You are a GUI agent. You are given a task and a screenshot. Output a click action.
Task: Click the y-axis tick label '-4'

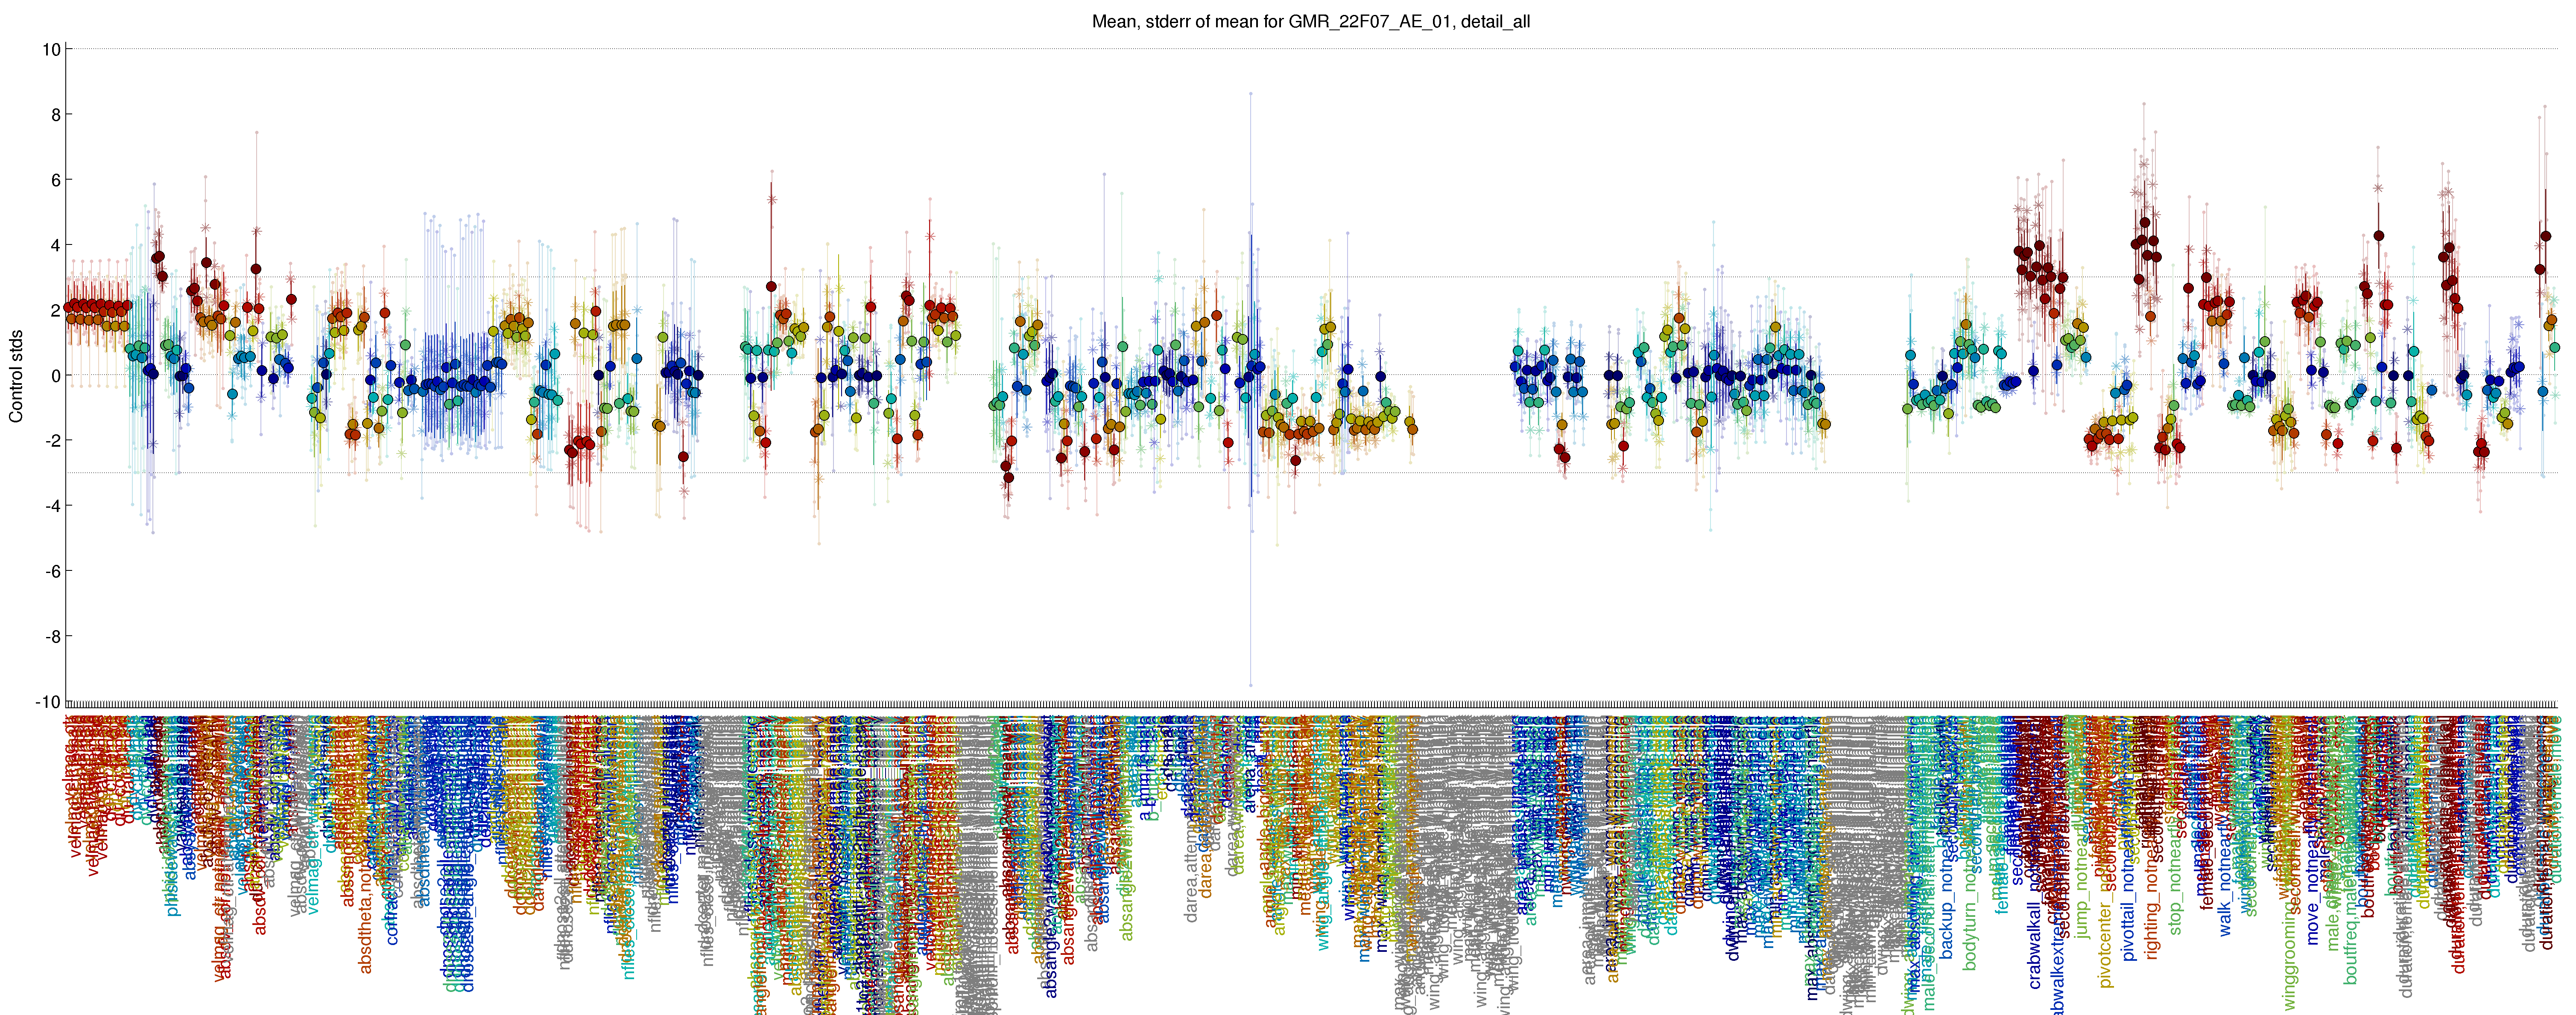tap(53, 506)
